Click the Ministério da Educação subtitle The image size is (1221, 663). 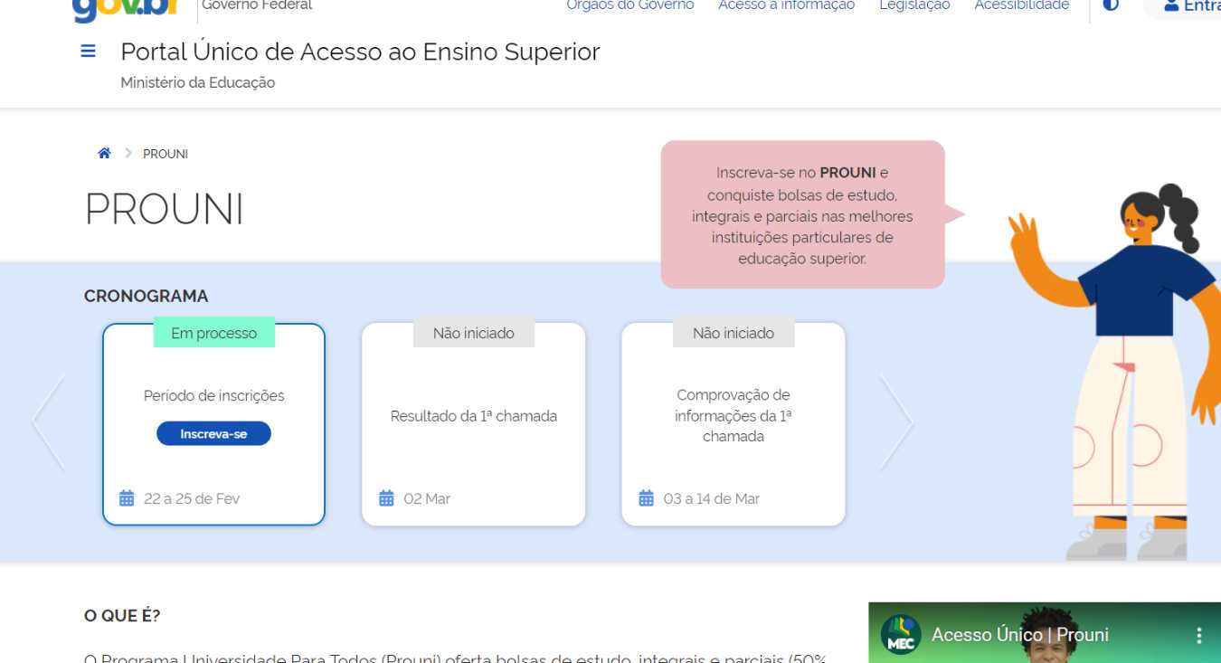click(198, 82)
